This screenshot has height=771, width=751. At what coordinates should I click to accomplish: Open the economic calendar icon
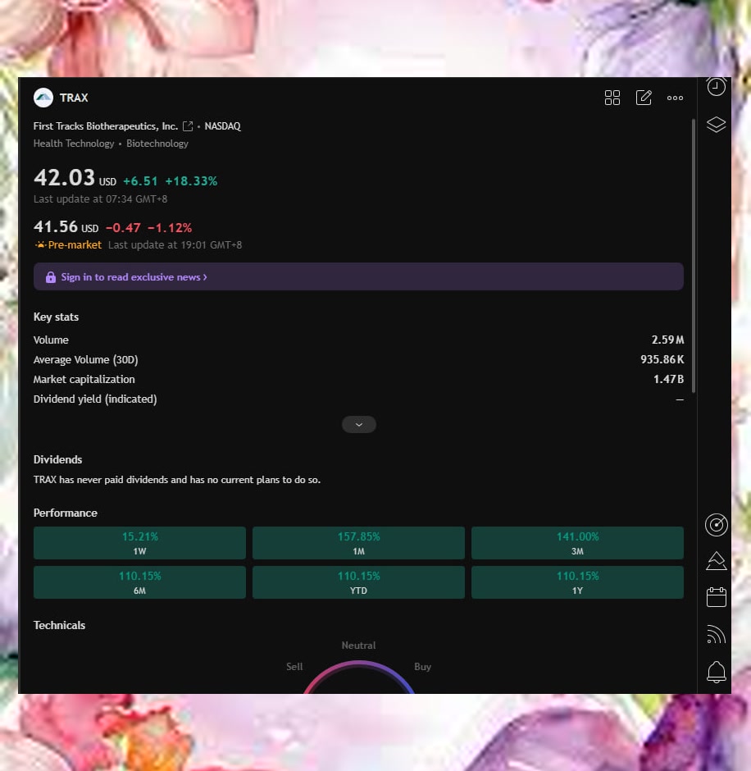(716, 597)
